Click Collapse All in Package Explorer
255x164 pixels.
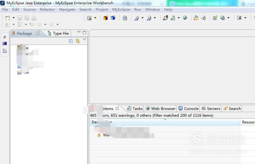[x=71, y=41]
